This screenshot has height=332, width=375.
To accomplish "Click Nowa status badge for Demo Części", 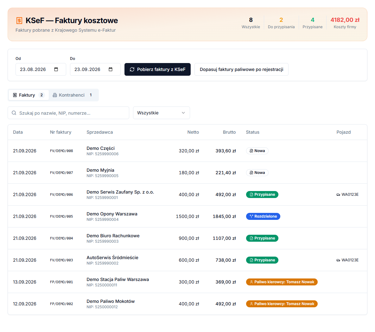I will [x=257, y=151].
